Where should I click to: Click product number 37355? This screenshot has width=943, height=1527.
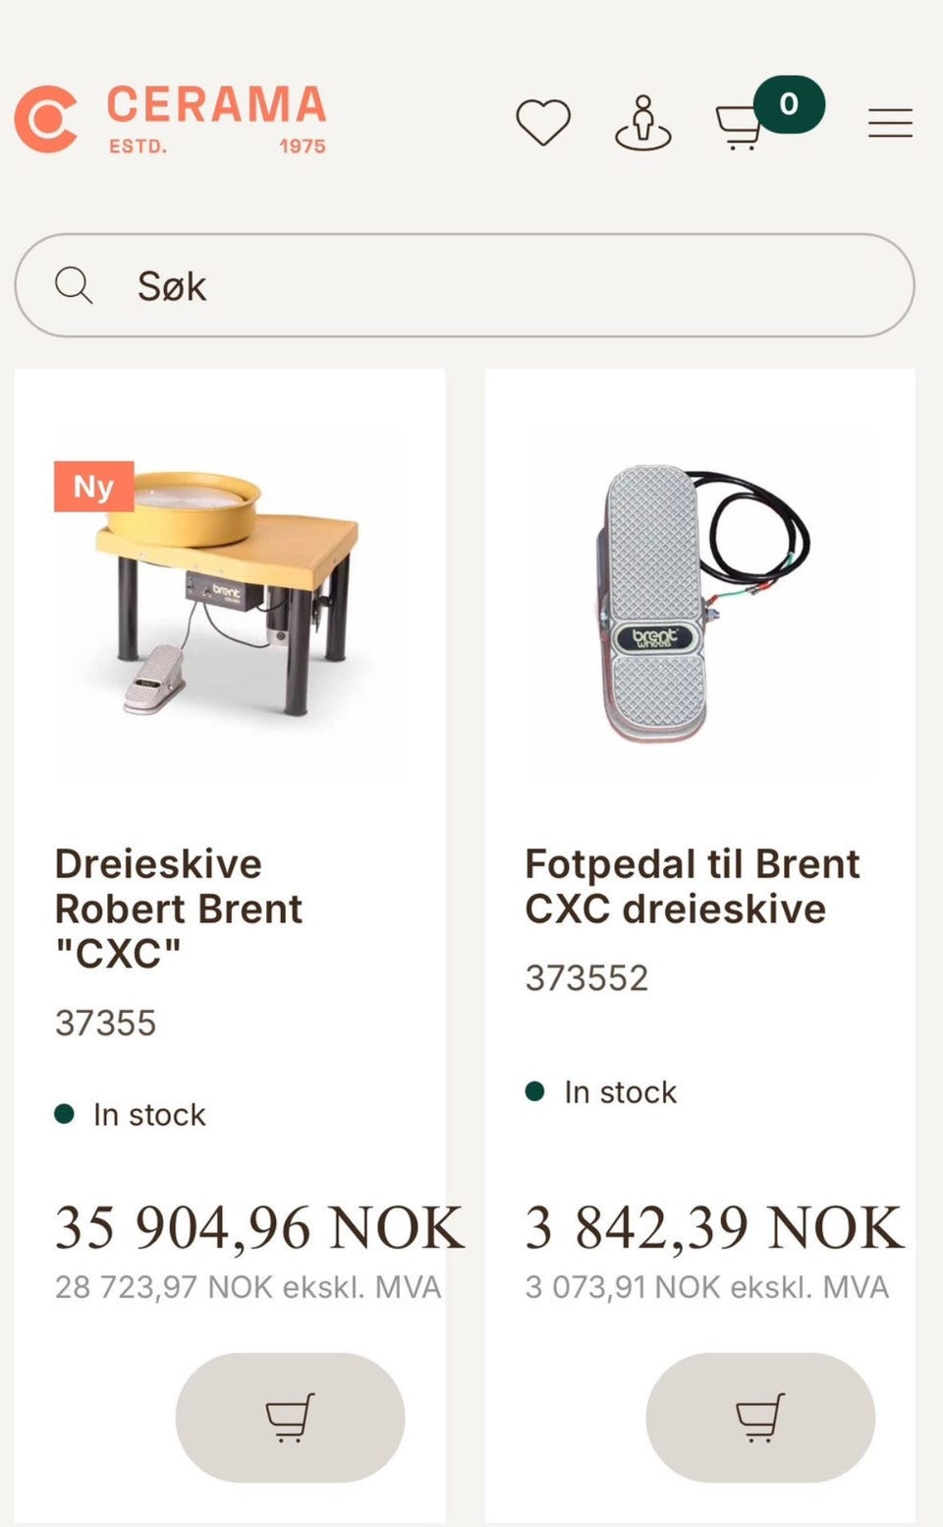click(105, 1023)
